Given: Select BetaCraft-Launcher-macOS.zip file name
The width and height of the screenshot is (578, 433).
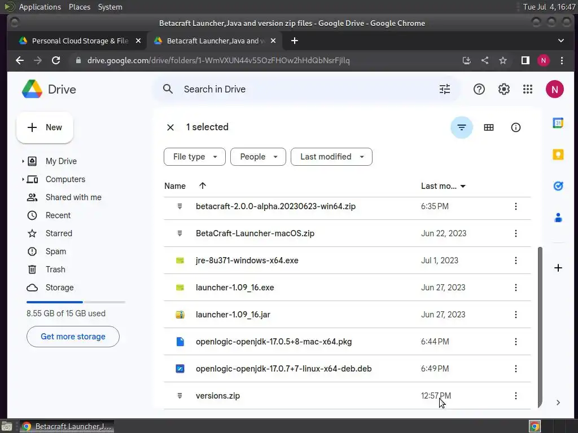Looking at the screenshot, I should [x=255, y=233].
